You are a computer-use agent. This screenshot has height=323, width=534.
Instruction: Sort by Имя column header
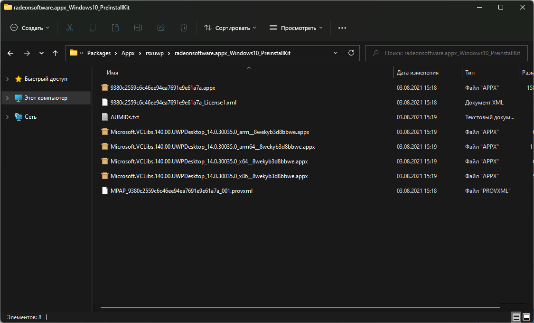point(112,73)
